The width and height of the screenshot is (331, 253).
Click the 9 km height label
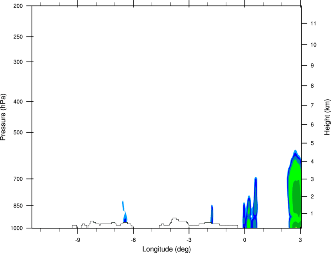pos(312,66)
